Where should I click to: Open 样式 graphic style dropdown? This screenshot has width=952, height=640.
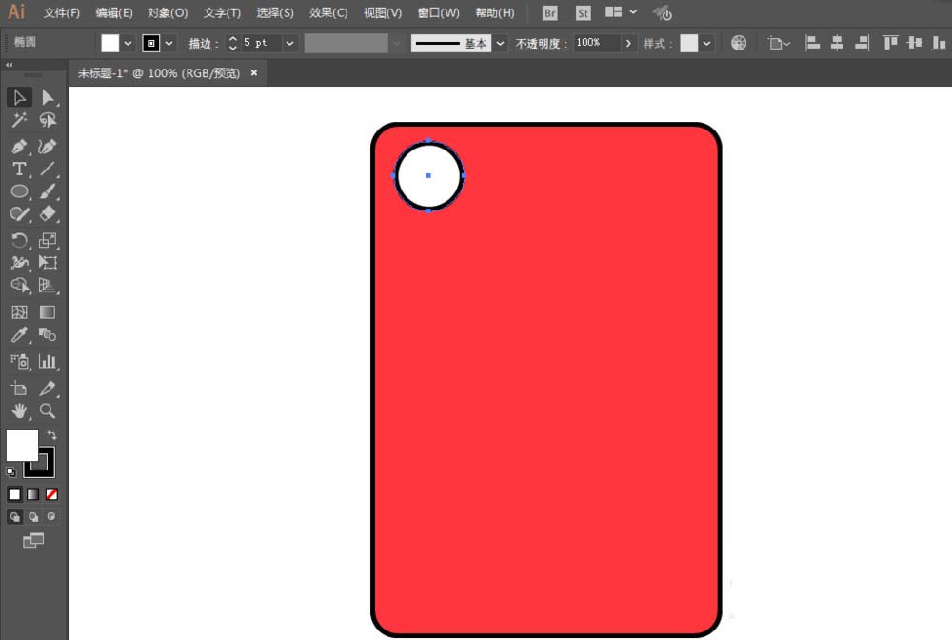[x=706, y=43]
